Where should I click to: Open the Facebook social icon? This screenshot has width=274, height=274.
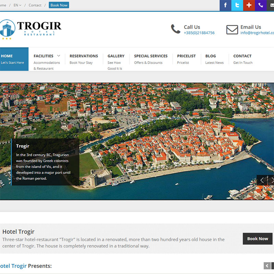pyautogui.click(x=225, y=5)
